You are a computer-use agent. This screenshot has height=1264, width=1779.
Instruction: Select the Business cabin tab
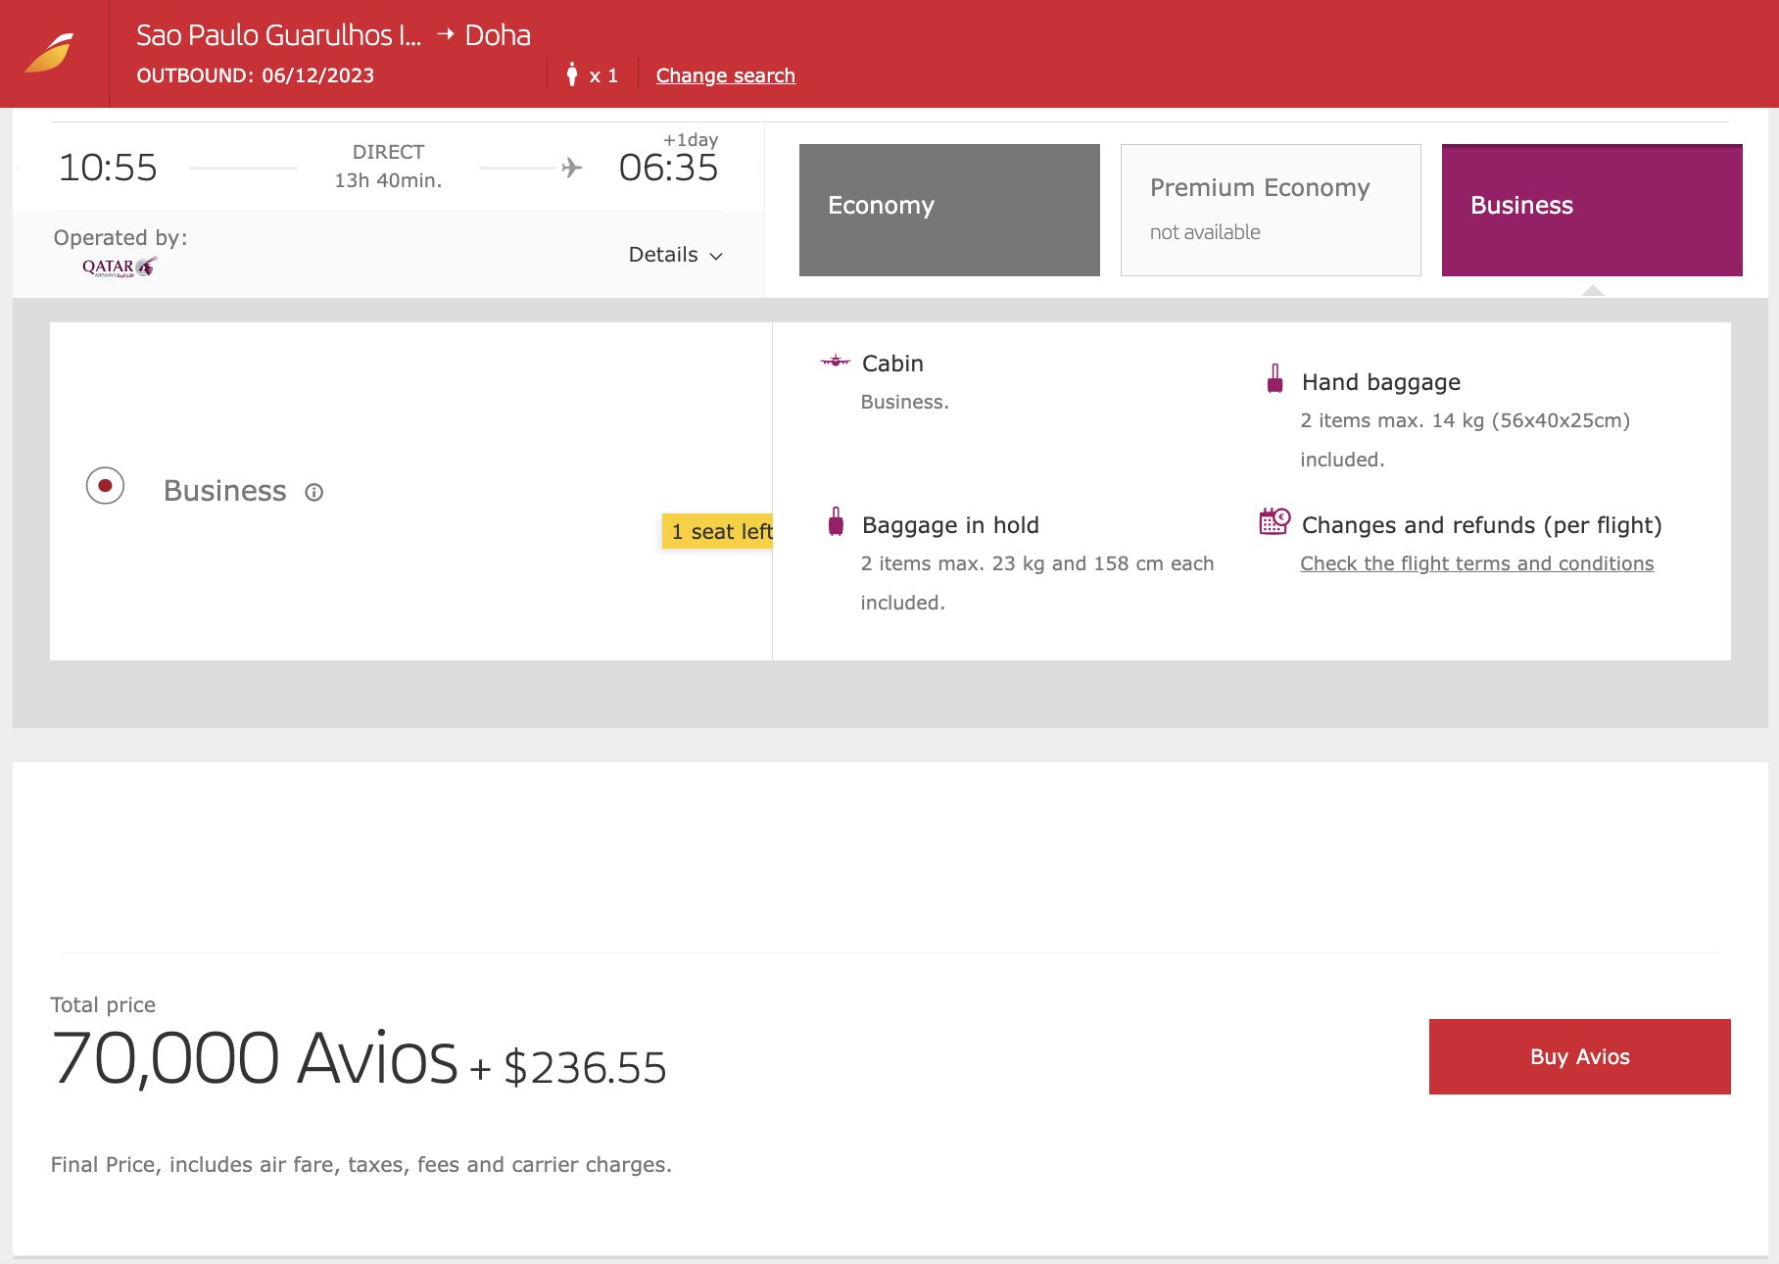click(x=1592, y=210)
